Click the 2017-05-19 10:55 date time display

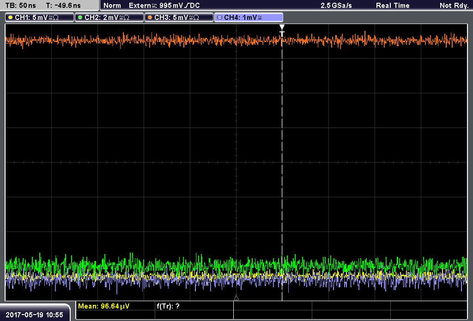[34, 315]
